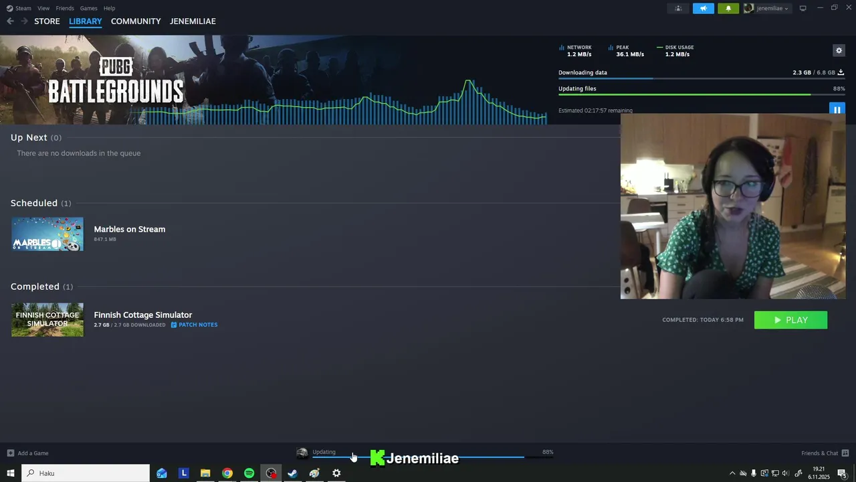Viewport: 856px width, 482px height.
Task: Open the notifications bell icon
Action: [x=728, y=8]
